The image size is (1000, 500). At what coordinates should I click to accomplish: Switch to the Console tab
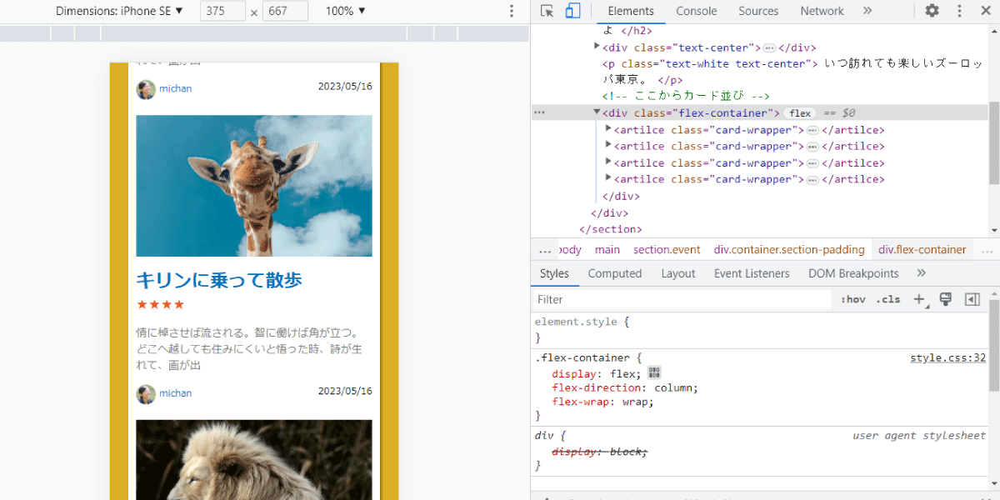pyautogui.click(x=697, y=11)
